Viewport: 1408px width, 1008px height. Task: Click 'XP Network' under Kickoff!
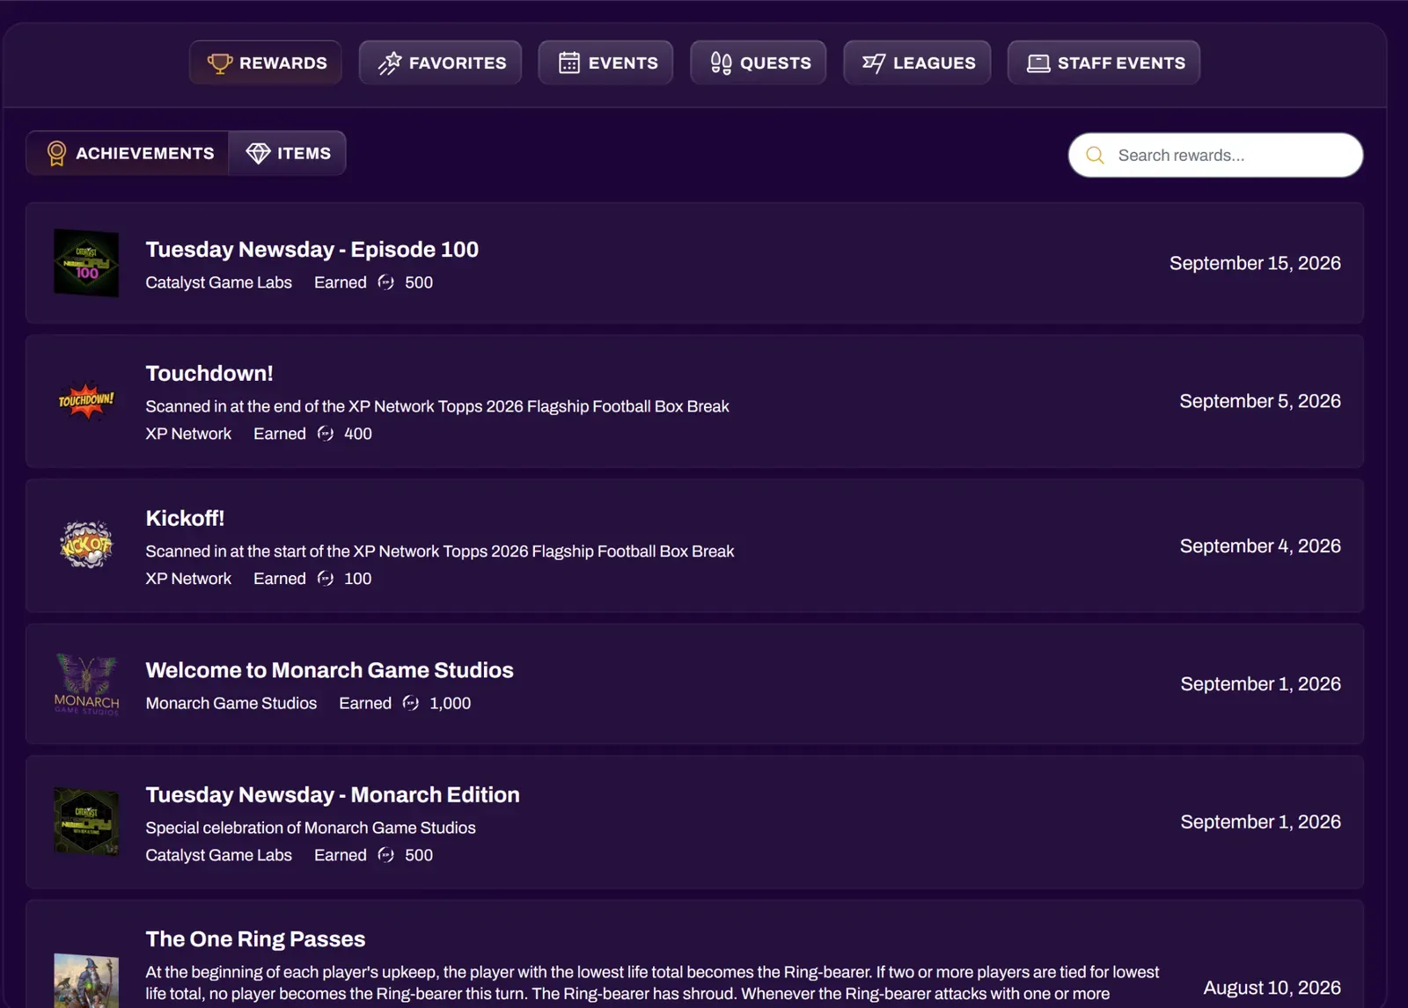pyautogui.click(x=188, y=579)
